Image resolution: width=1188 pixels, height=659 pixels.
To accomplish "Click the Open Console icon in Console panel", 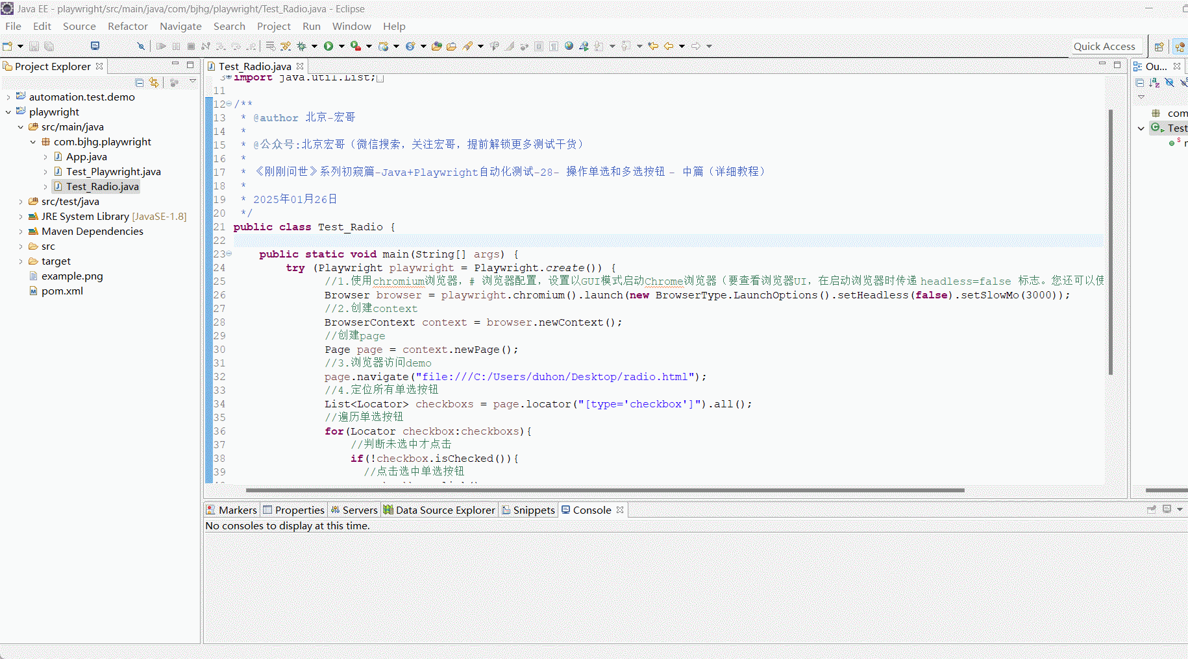I will coord(1167,509).
